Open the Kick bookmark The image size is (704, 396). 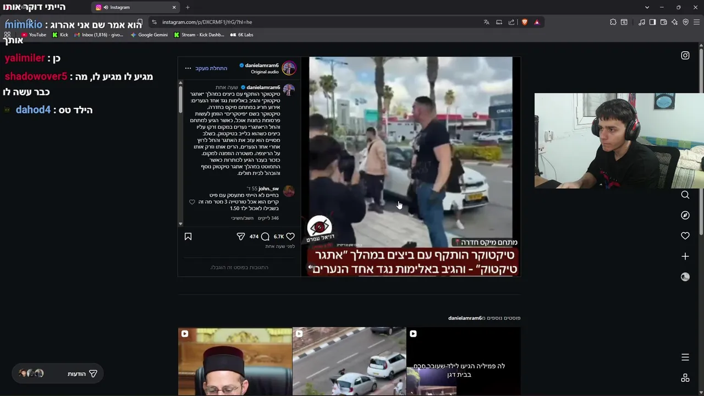pyautogui.click(x=61, y=35)
